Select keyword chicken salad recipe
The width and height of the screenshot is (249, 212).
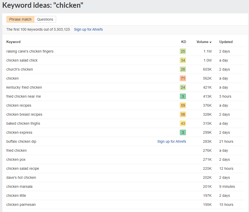point(23,169)
